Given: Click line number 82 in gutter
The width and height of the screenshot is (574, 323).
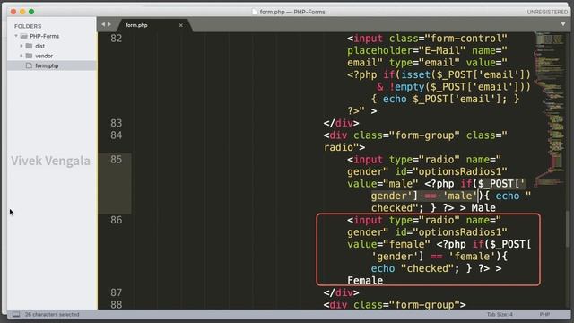Looking at the screenshot, I should pos(116,38).
